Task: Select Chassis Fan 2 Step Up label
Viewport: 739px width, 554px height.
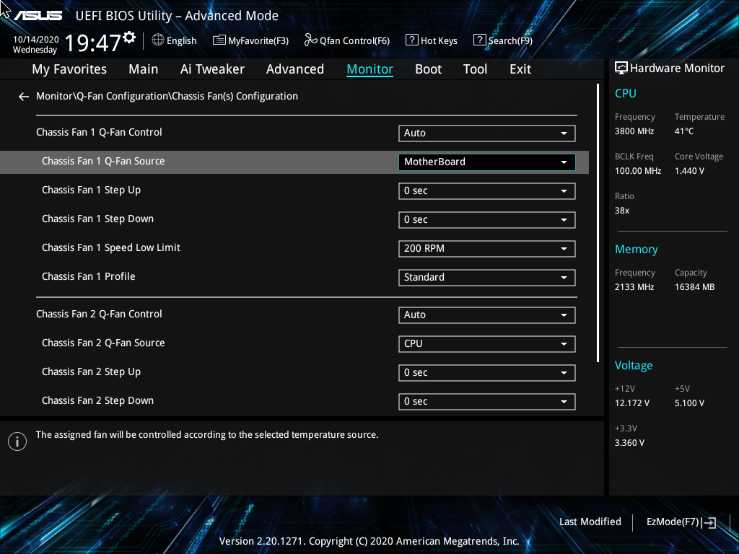Action: click(92, 372)
